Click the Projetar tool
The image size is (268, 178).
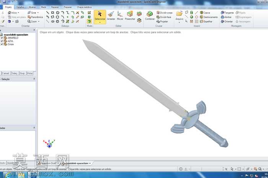click(162, 21)
